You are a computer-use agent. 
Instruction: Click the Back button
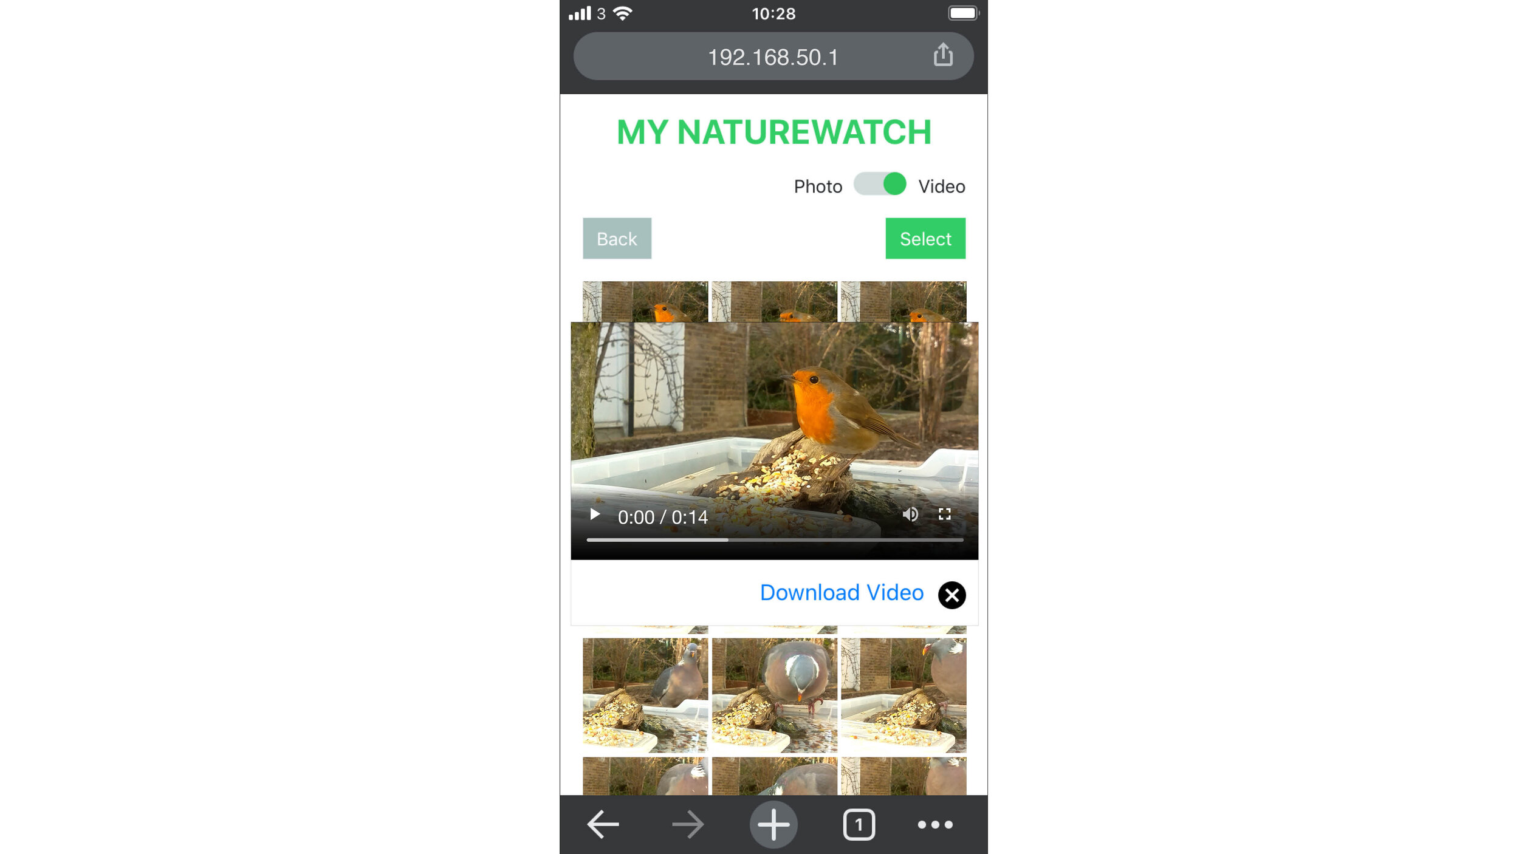(x=617, y=237)
